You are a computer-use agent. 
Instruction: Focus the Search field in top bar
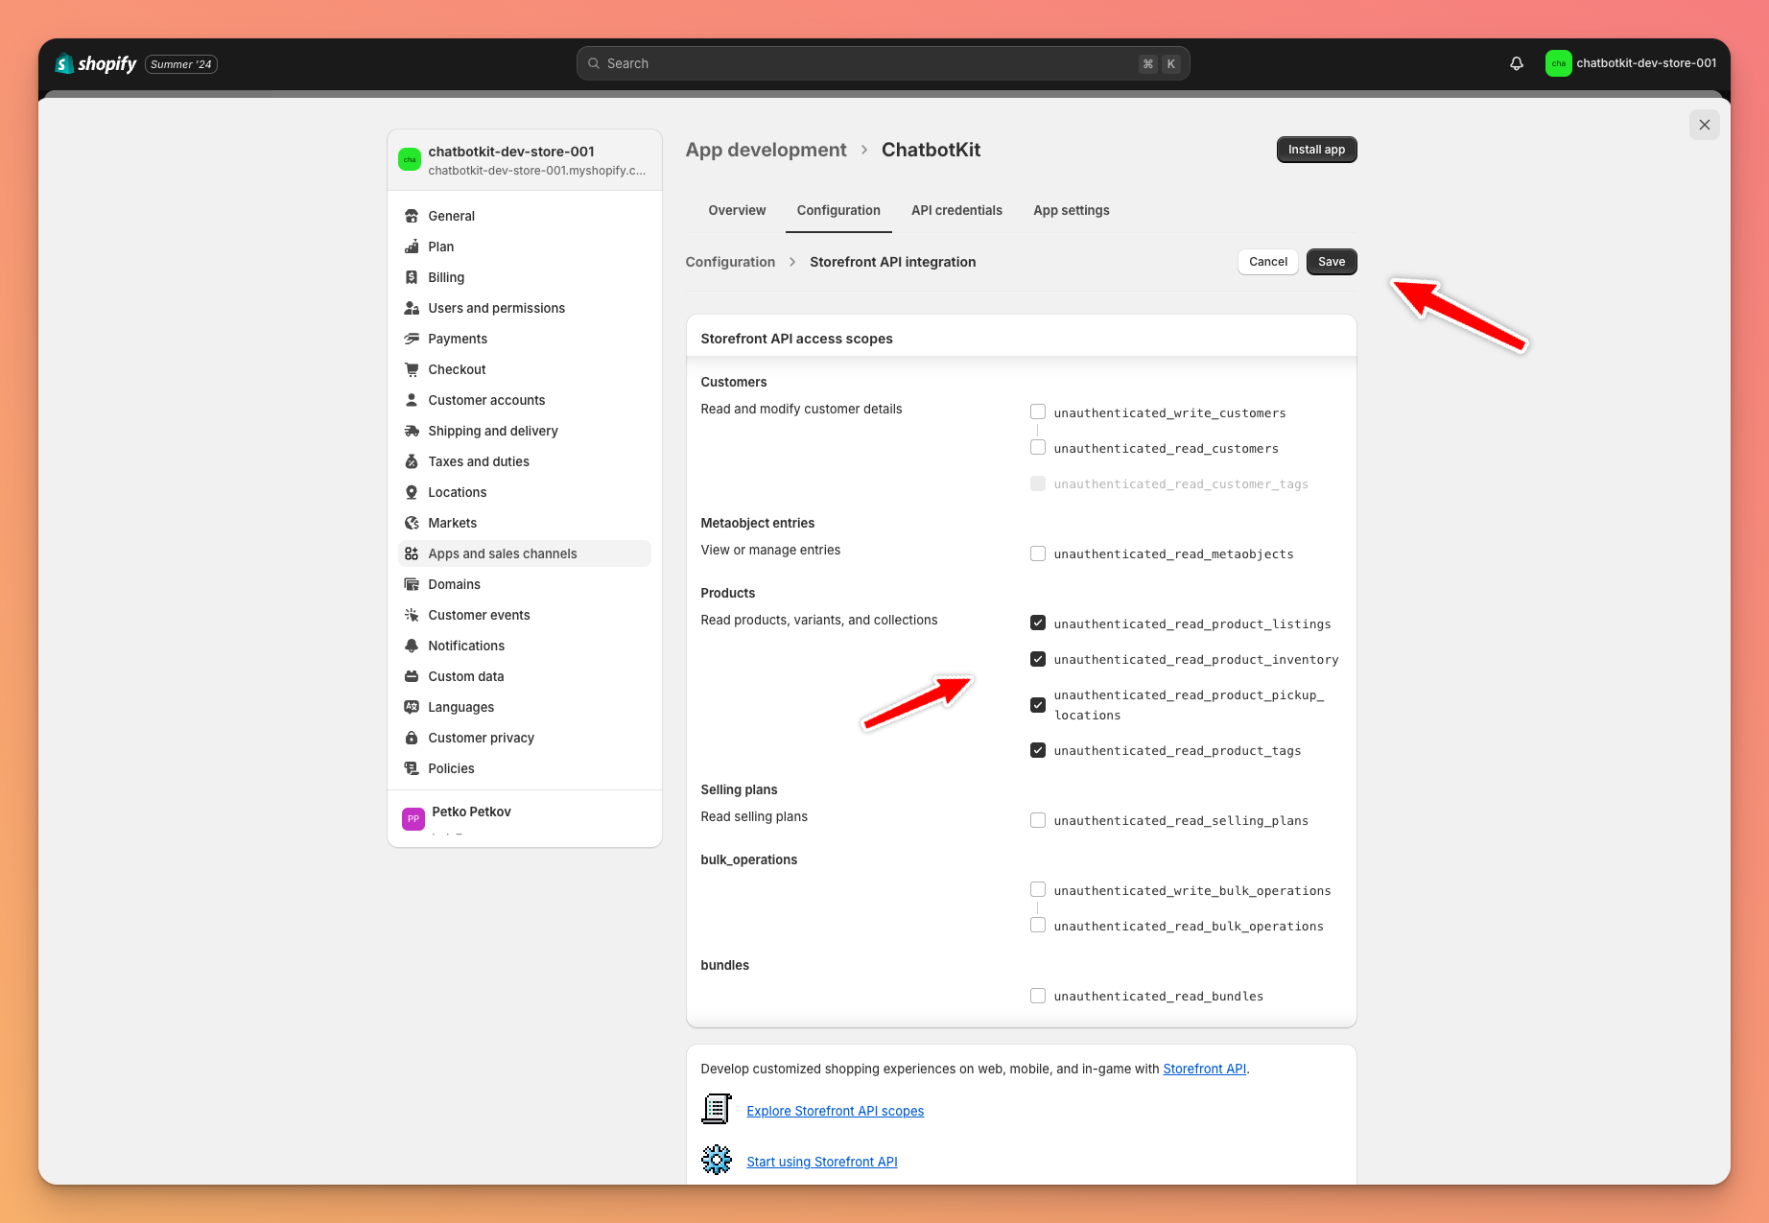click(883, 63)
